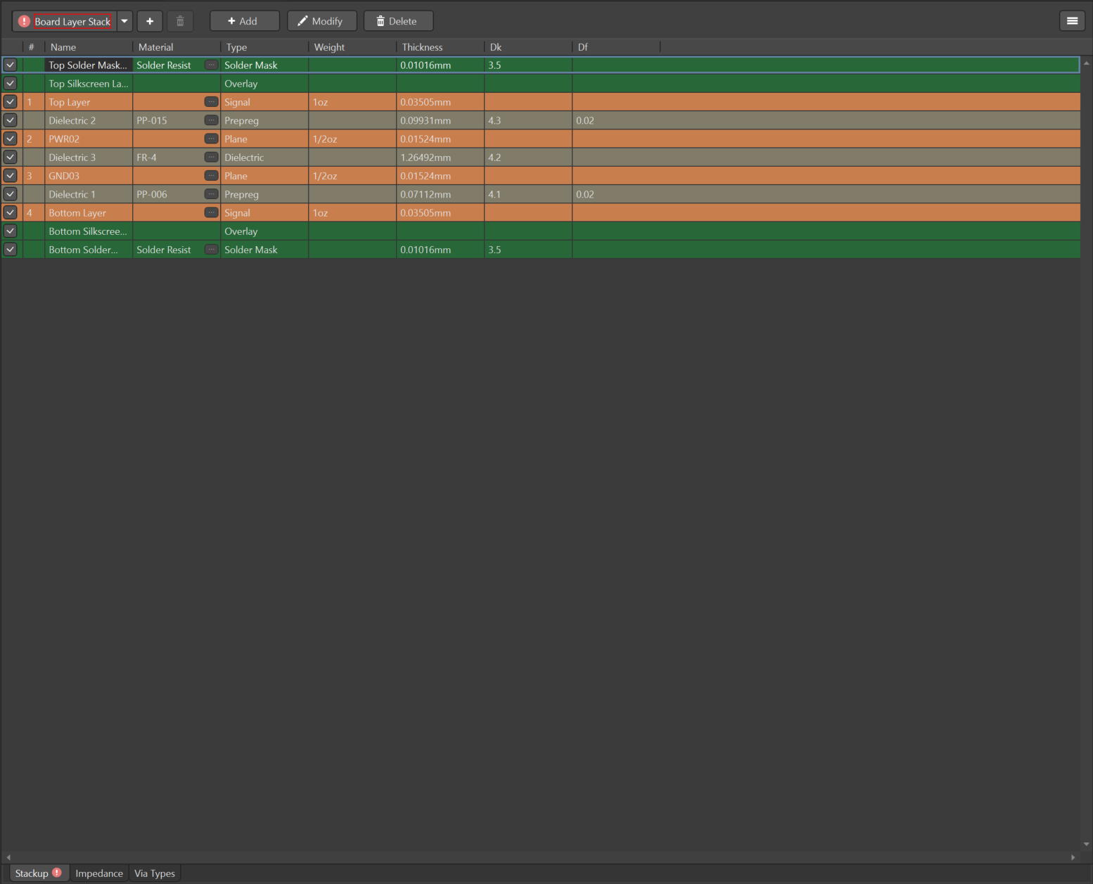Screen dimensions: 1093x884
Task: Toggle the GND03 layer checkbox
Action: click(x=11, y=176)
